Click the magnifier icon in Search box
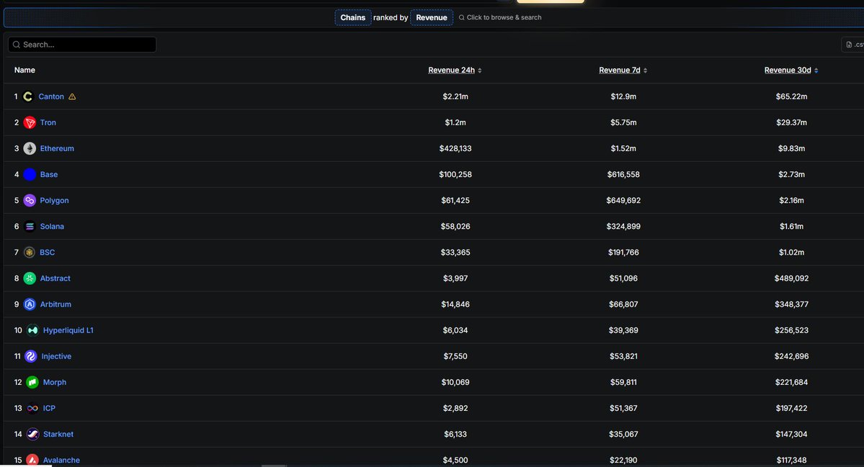864x467 pixels. (17, 45)
